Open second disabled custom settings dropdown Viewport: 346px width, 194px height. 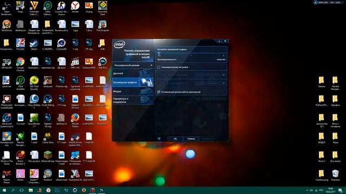[210, 83]
